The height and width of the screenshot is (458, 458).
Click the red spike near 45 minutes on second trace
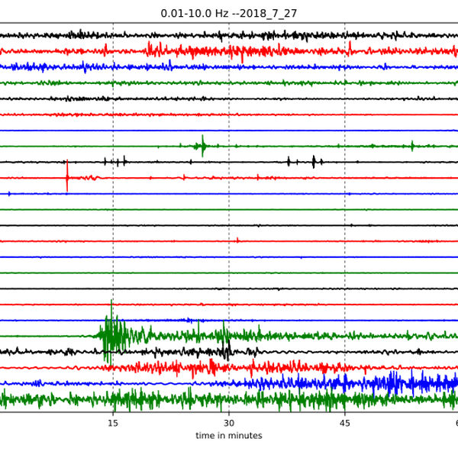(350, 48)
